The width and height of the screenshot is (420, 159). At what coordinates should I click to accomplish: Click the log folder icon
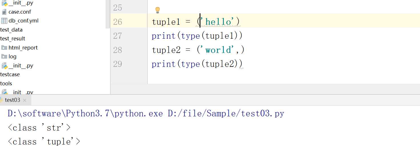click(x=4, y=57)
